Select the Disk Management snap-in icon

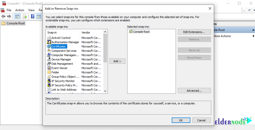(49, 64)
